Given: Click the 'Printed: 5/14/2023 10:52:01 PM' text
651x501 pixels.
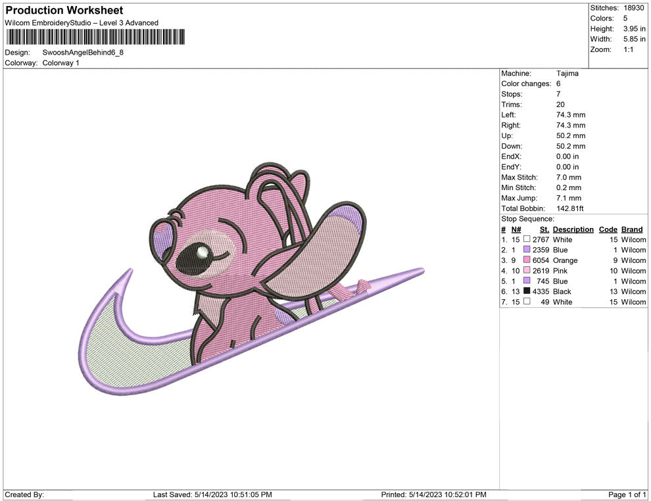Looking at the screenshot, I should tap(434, 494).
